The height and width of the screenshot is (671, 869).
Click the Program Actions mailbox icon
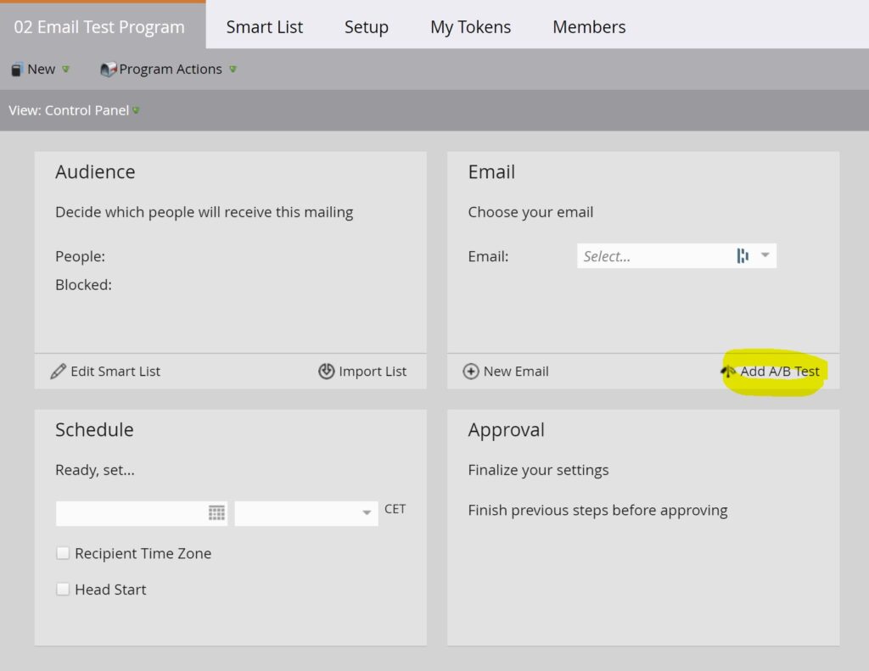coord(108,70)
